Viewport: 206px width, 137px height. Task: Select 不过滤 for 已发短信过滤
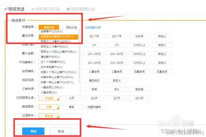pos(49,98)
